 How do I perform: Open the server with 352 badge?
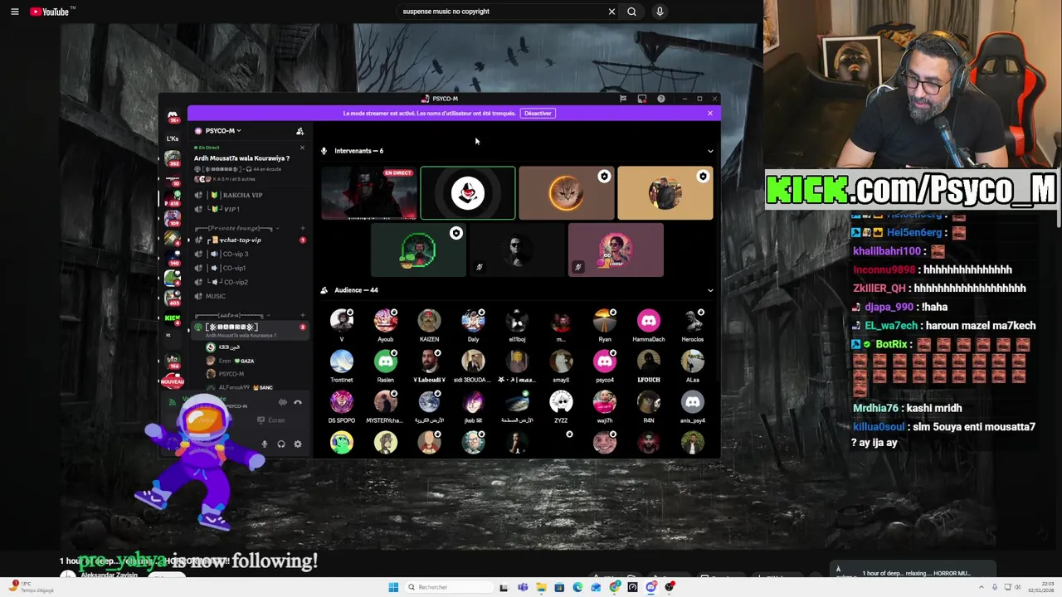(x=173, y=158)
